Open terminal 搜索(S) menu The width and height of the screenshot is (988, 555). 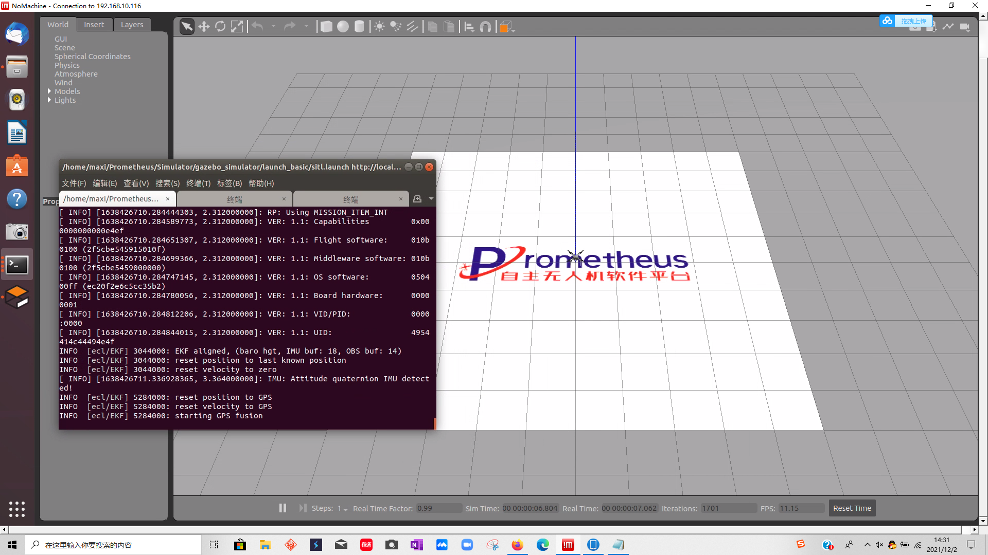click(x=168, y=183)
